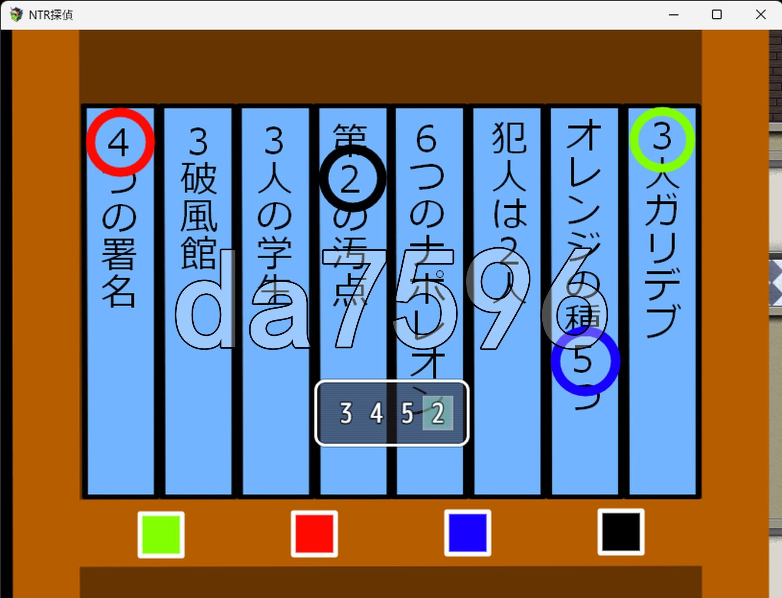Screen dimensions: 782x598
Task: Click the green circled number 3
Action: click(662, 139)
